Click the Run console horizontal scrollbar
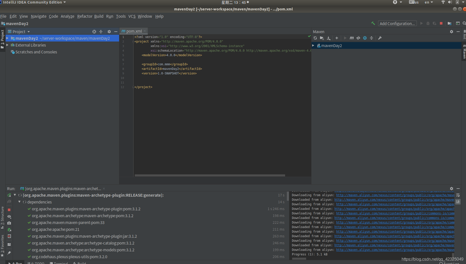 (x=299, y=259)
